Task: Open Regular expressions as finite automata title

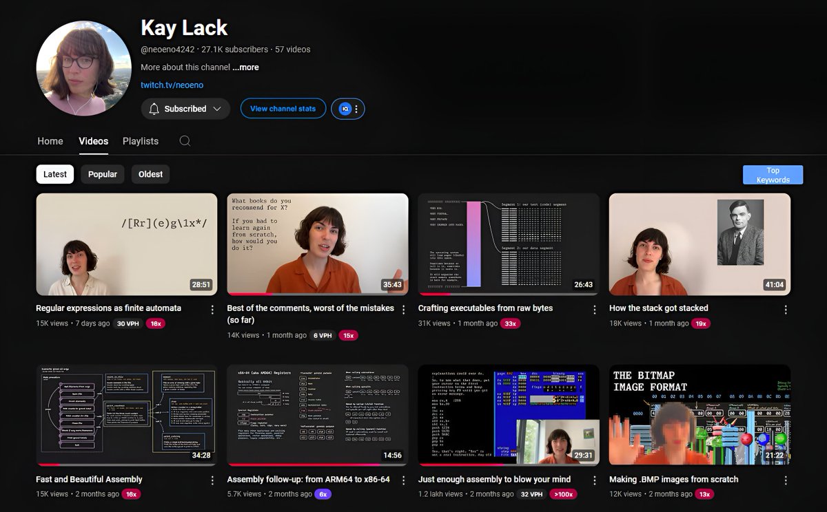Action: point(109,308)
